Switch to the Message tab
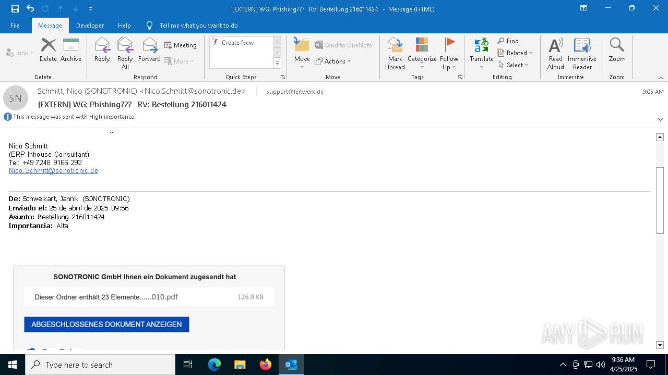The width and height of the screenshot is (668, 375). coord(50,25)
